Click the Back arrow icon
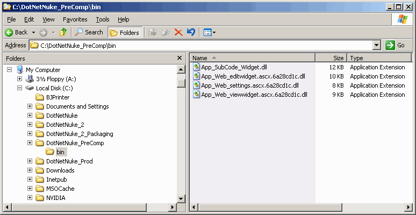This screenshot has height=215, width=416. tap(9, 32)
